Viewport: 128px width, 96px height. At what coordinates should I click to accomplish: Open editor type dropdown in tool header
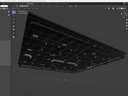pos(14,6)
